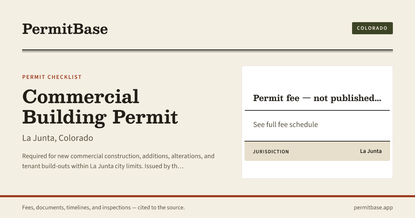Select the COLORADO state badge
Viewport: 415px width, 218px height.
pyautogui.click(x=372, y=28)
